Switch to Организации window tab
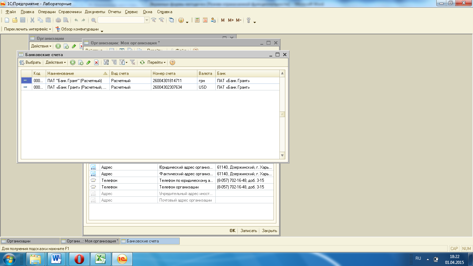 pyautogui.click(x=30, y=241)
